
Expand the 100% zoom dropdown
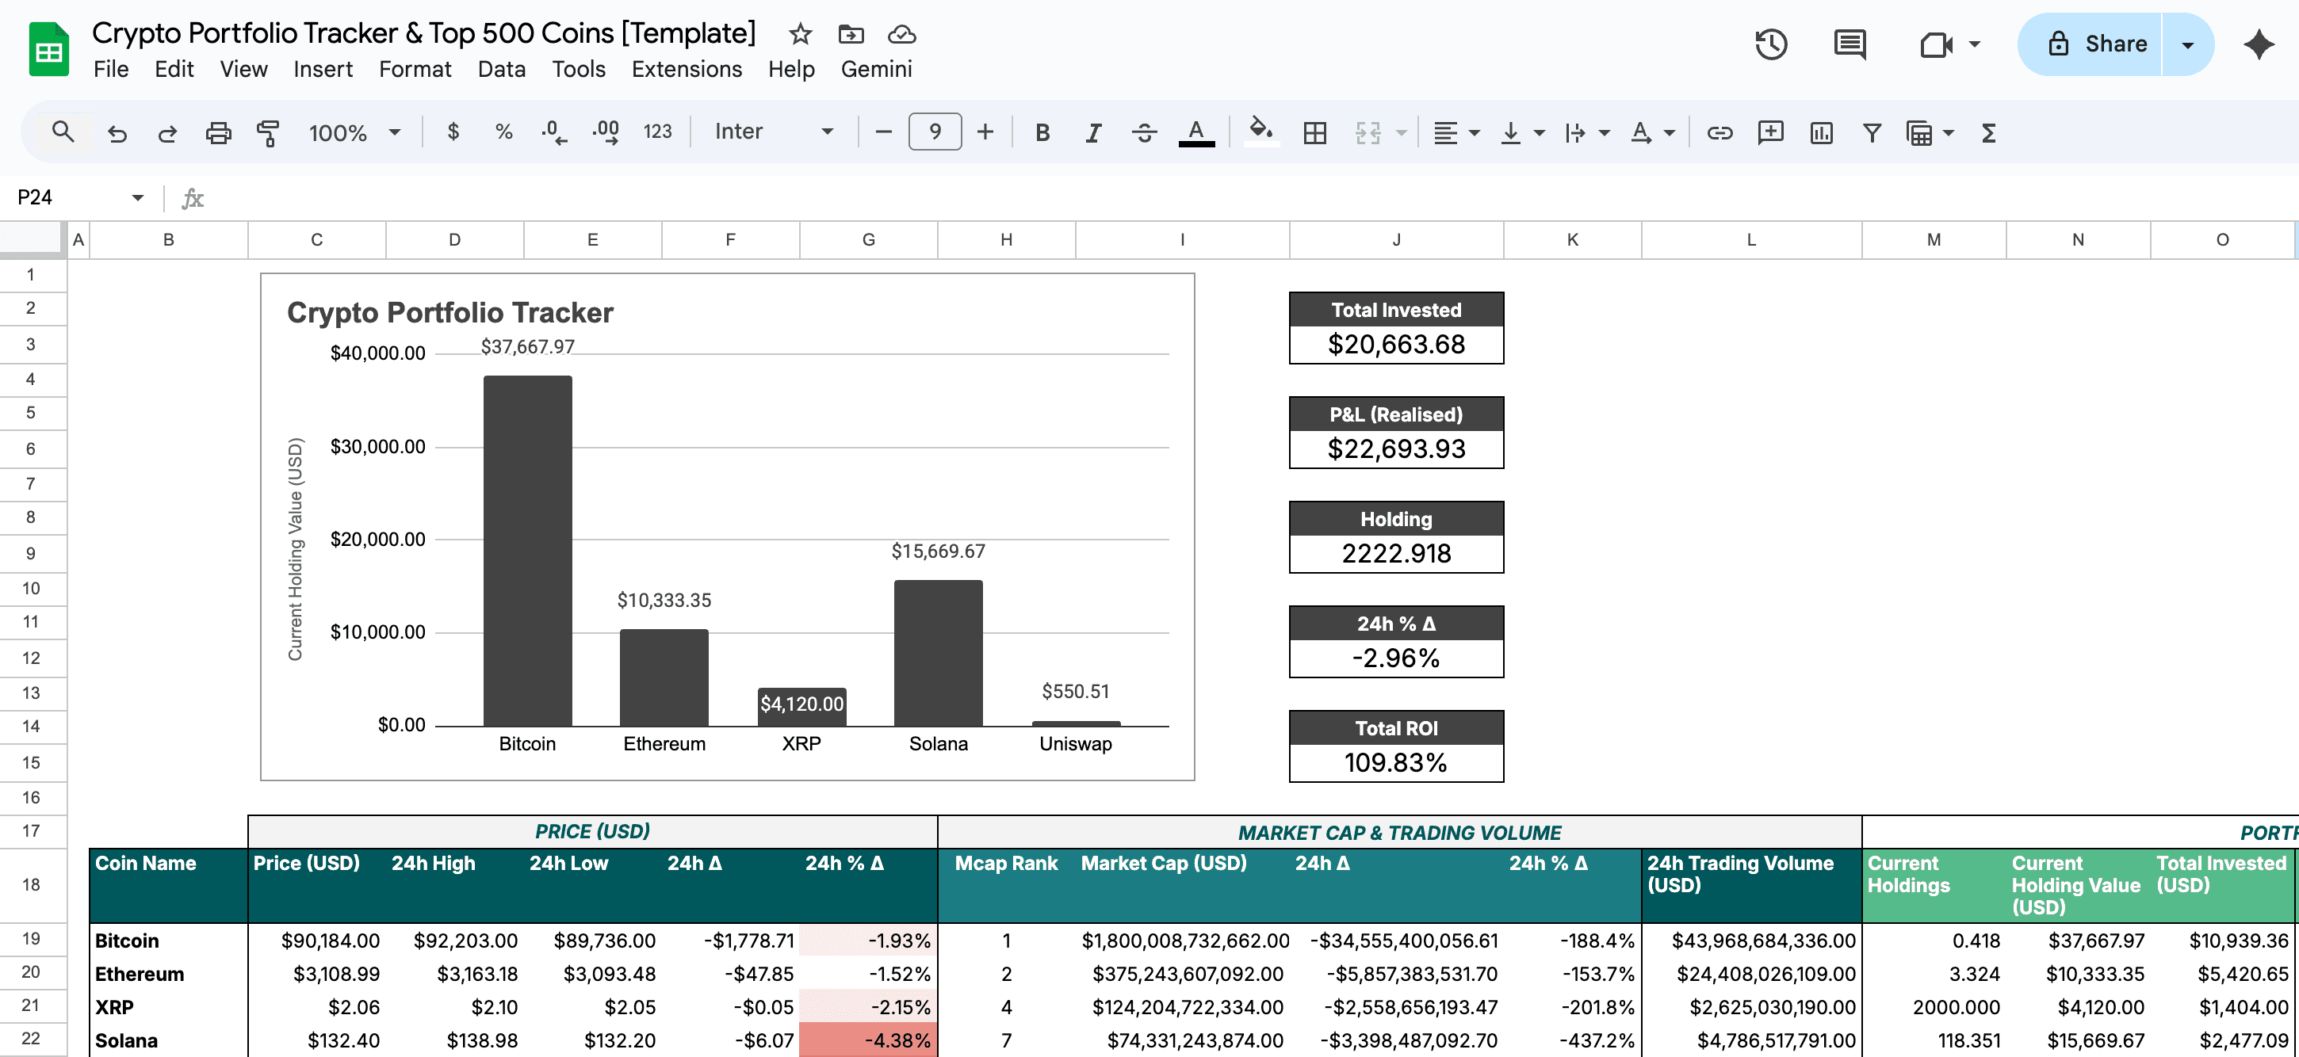(x=354, y=133)
